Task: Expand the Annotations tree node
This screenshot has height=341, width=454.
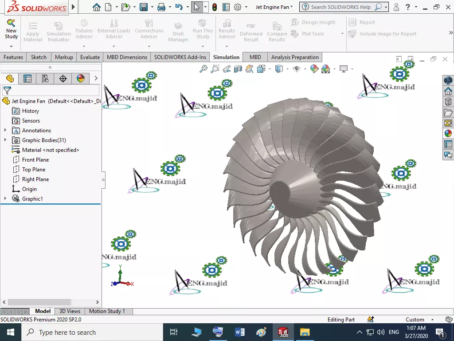Action: click(5, 131)
